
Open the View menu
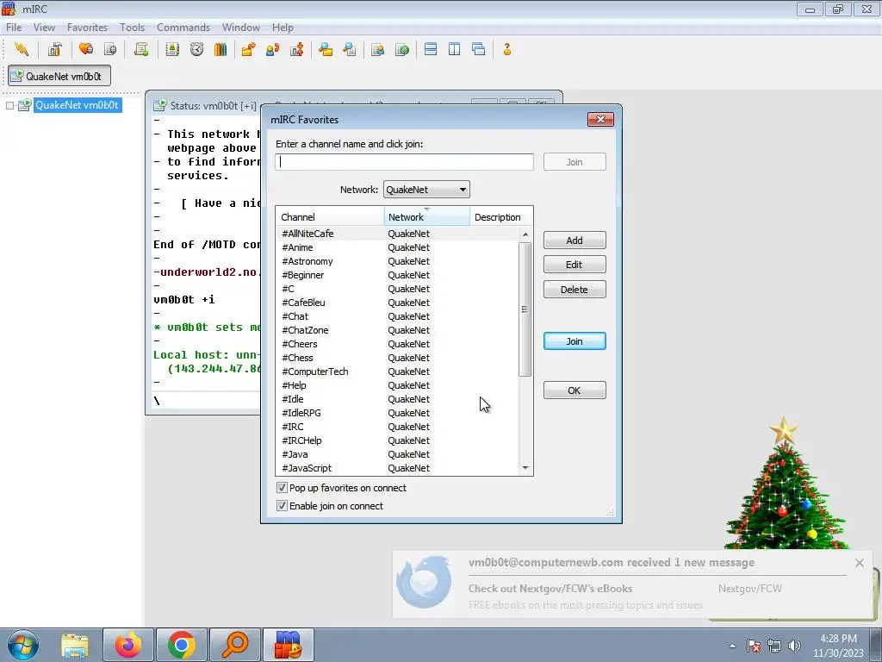click(x=44, y=27)
